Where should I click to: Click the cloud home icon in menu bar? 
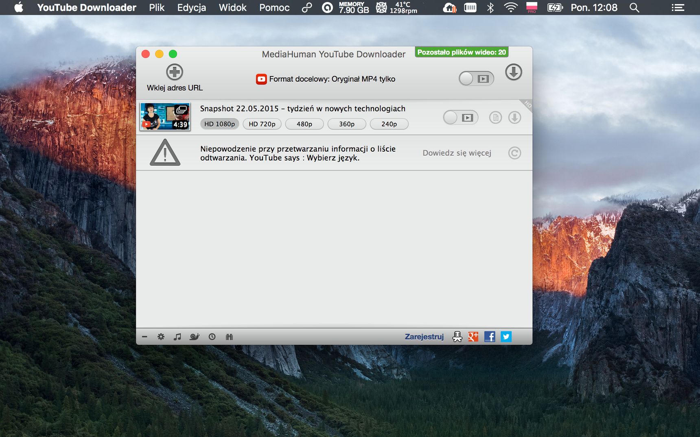[449, 7]
